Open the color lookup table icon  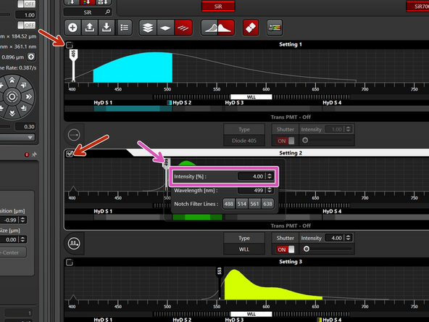coord(275,28)
